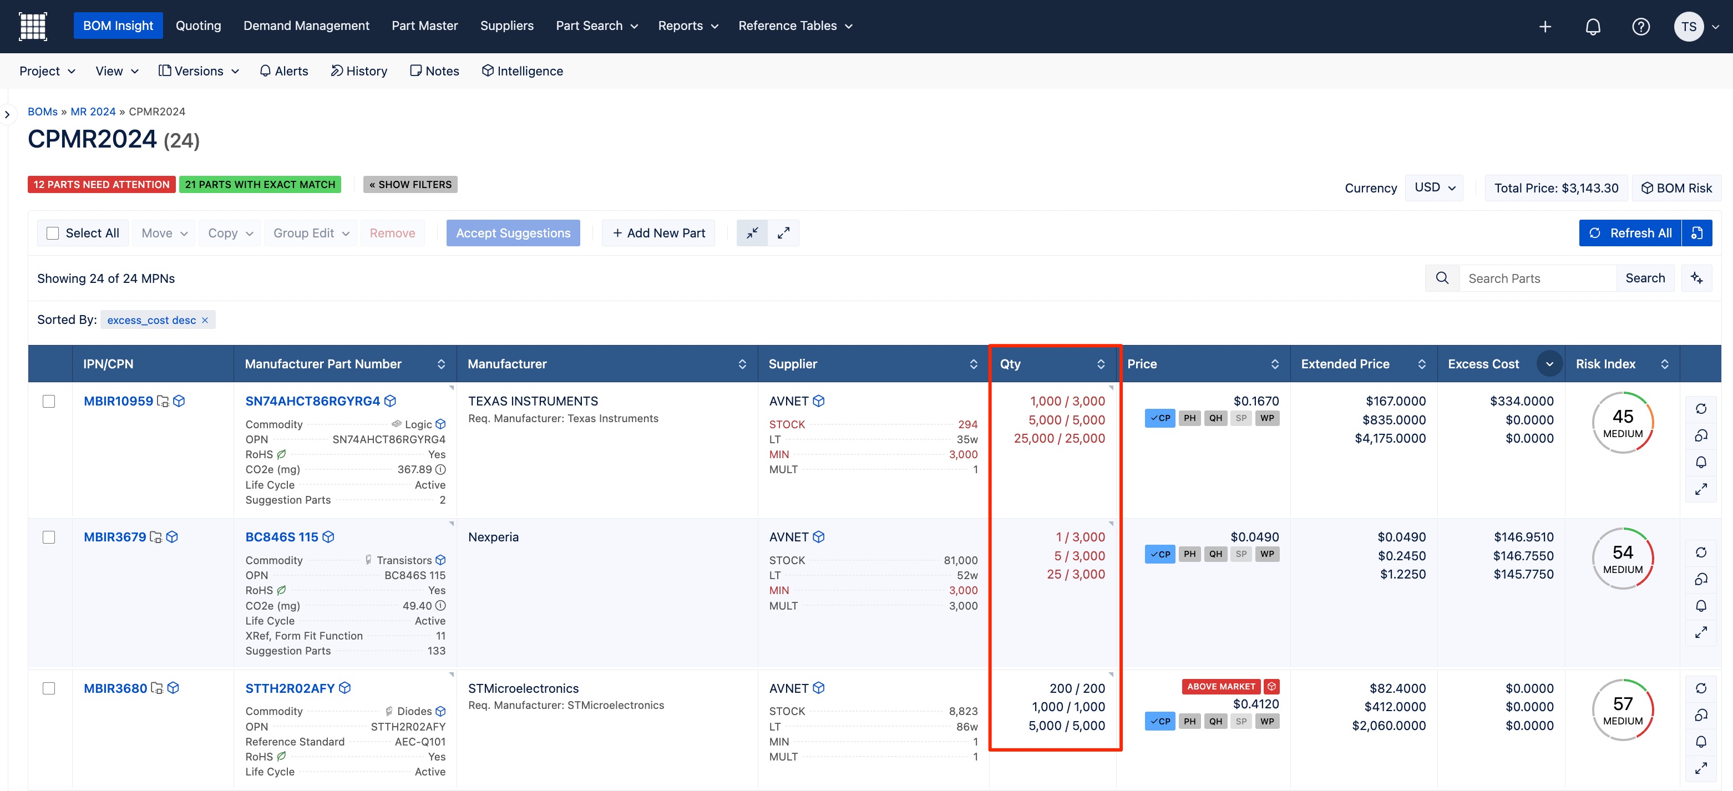
Task: Expand MBIR3680 row details with arrows icon
Action: pos(1701,768)
